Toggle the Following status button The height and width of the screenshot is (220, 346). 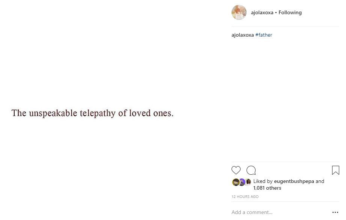290,13
